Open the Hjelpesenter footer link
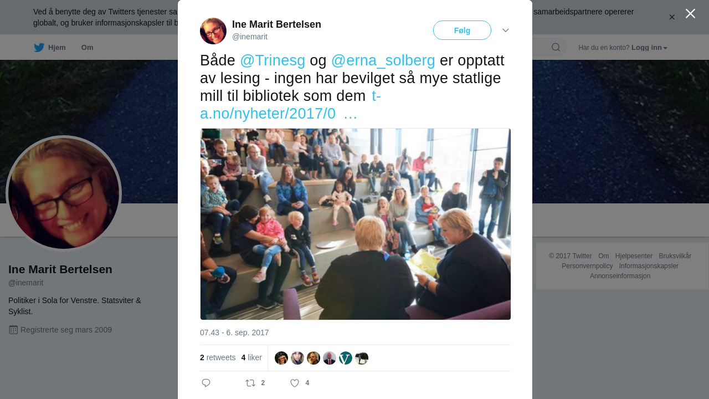The height and width of the screenshot is (399, 709). point(634,256)
